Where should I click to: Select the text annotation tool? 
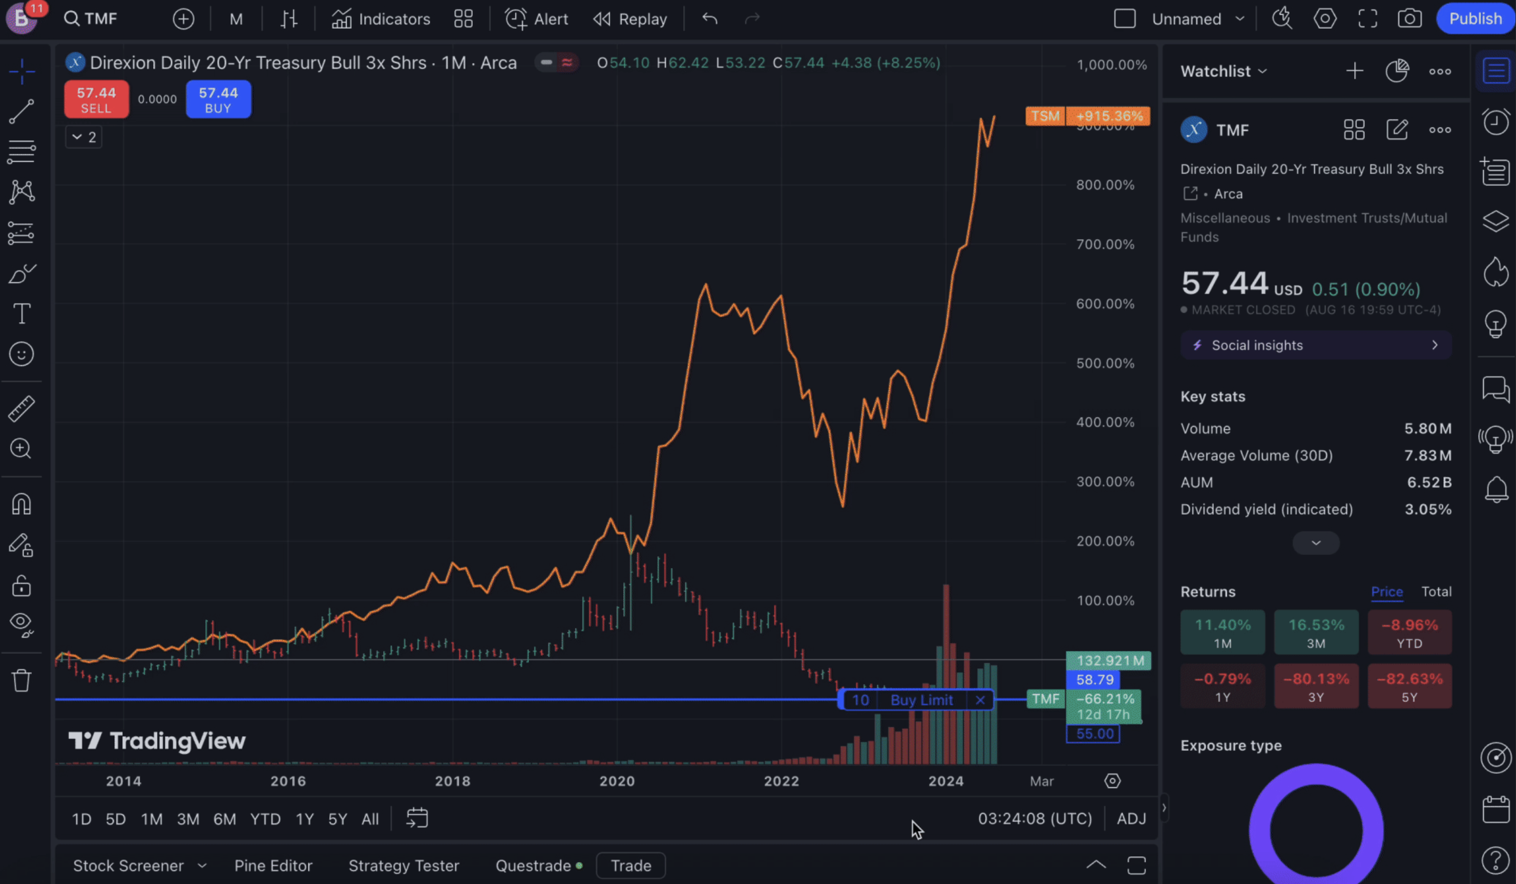22,313
